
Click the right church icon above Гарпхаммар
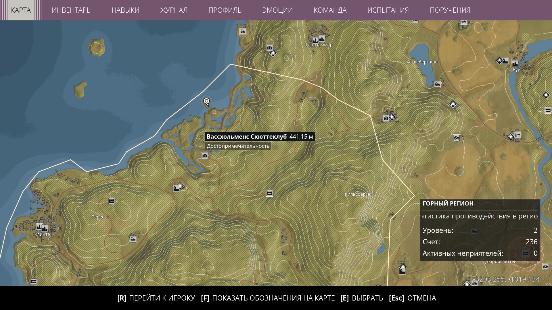pyautogui.click(x=322, y=38)
